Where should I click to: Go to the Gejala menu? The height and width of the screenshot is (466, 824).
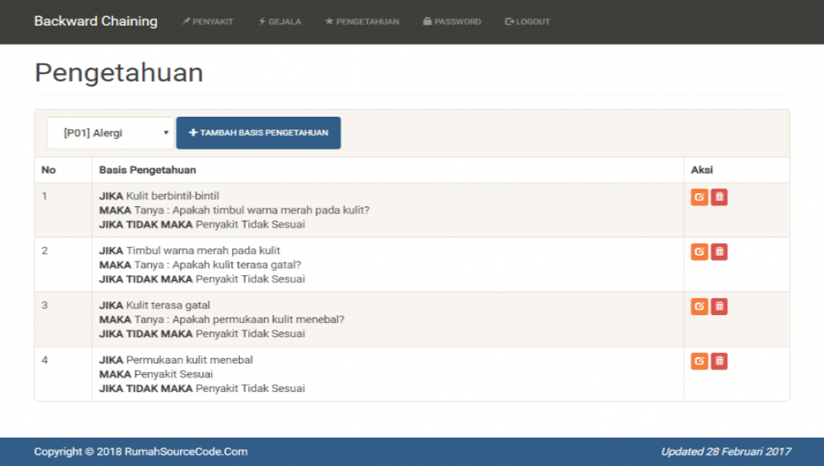(280, 21)
